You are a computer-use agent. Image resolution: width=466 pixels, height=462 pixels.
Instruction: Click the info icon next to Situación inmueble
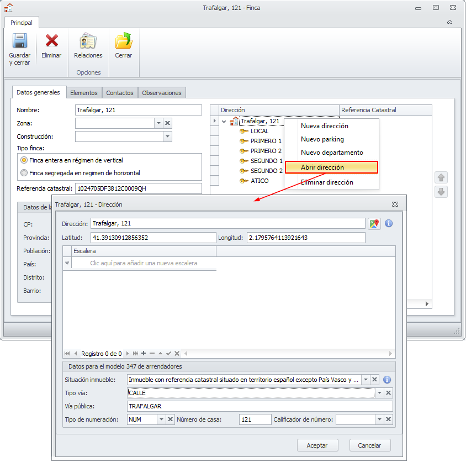click(x=388, y=380)
